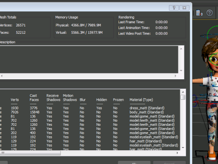
Task: Click the toolbar icon left of help circle
Action: pyautogui.click(x=199, y=13)
